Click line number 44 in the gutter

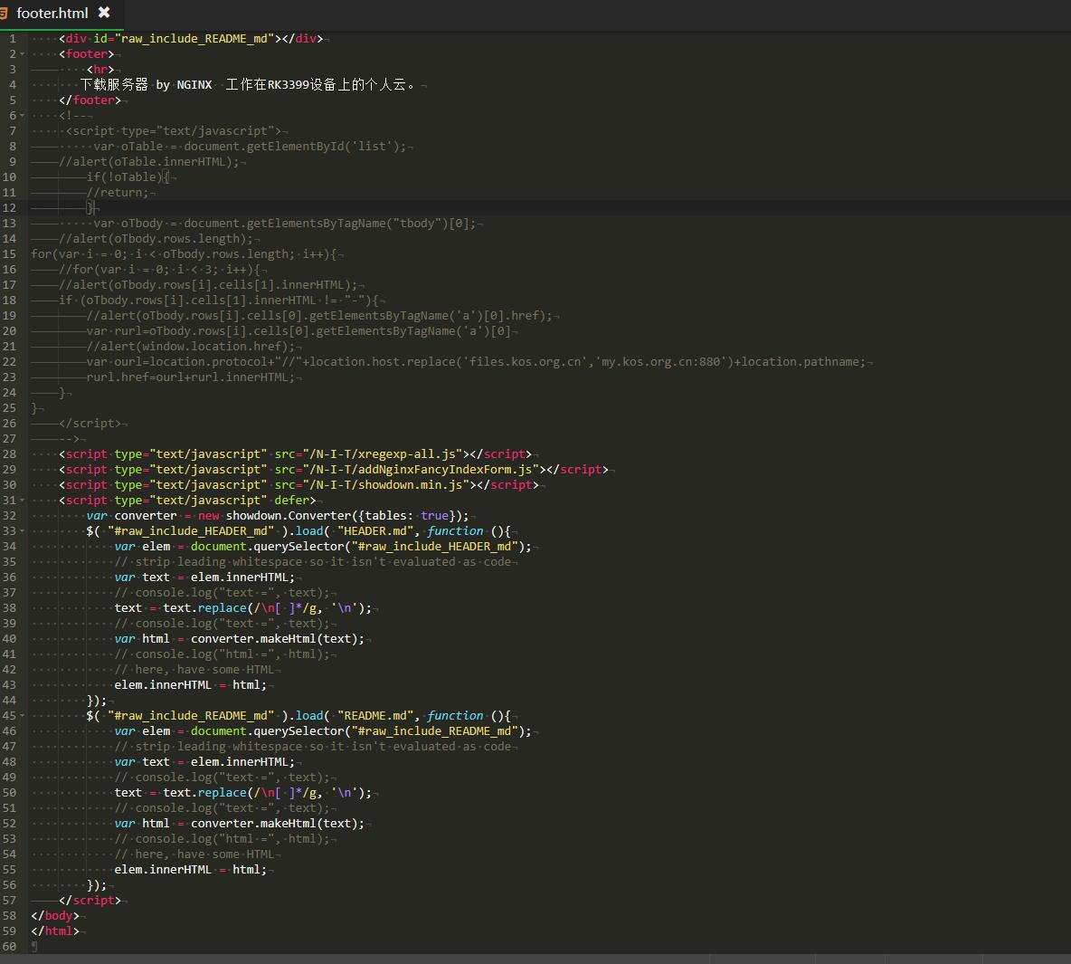tap(9, 700)
